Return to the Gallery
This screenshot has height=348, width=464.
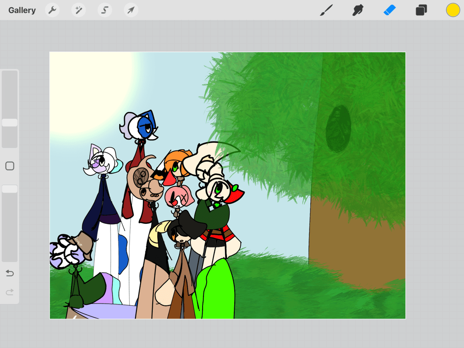coord(21,10)
